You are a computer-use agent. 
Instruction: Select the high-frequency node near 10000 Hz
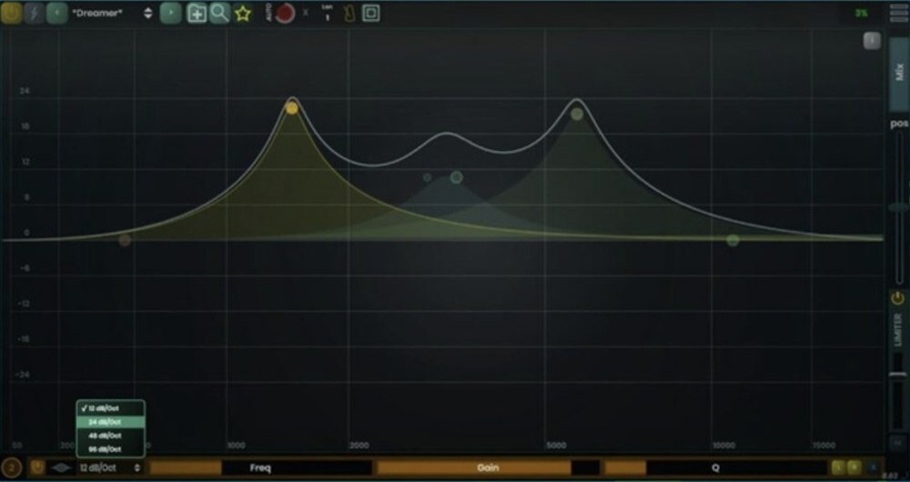733,240
